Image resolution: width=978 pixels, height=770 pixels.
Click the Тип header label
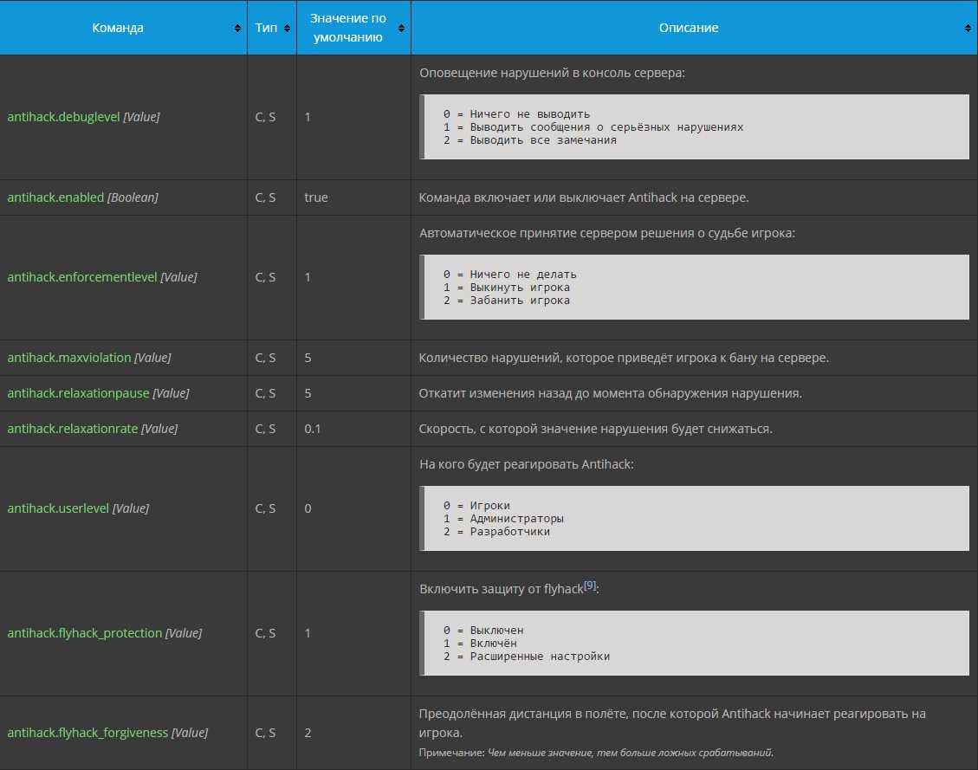[266, 28]
